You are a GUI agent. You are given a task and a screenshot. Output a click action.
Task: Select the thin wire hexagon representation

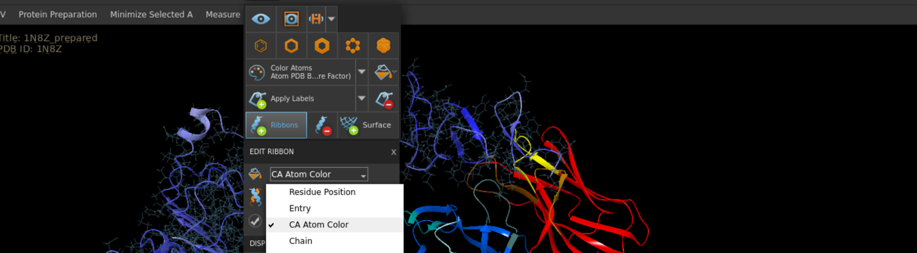(260, 46)
